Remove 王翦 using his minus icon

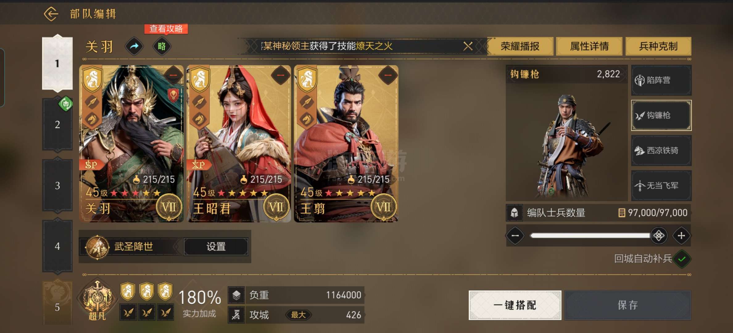tap(388, 75)
